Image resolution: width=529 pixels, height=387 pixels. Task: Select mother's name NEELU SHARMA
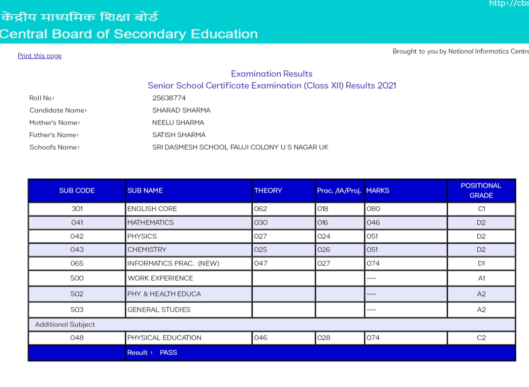click(178, 123)
